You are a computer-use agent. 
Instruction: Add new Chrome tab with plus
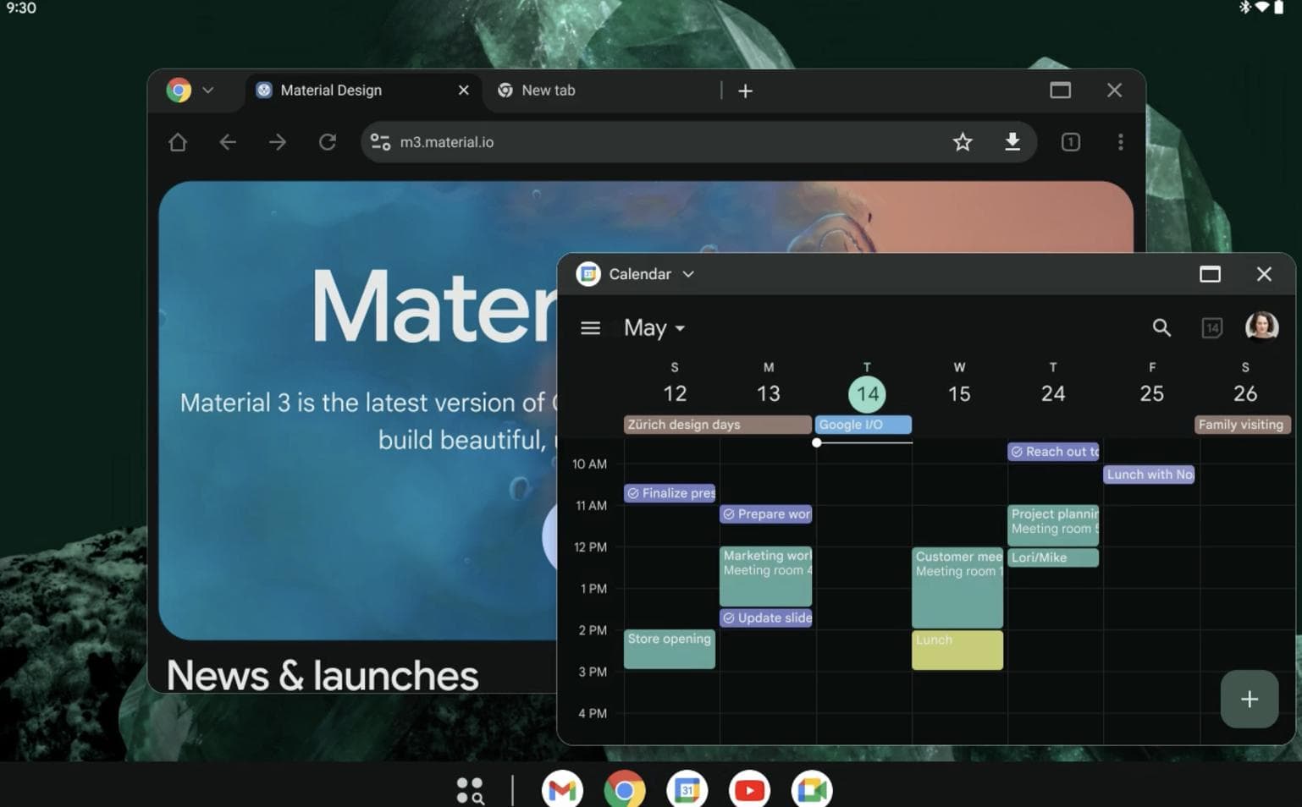click(x=745, y=91)
